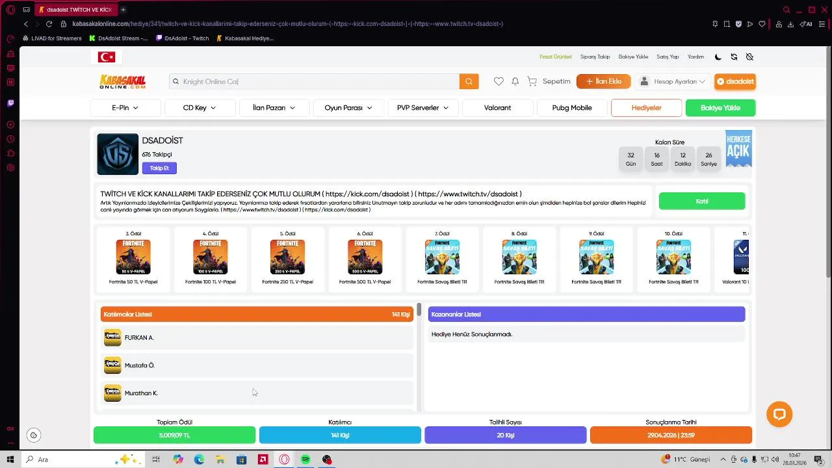
Task: Expand the PVP Serverler dropdown
Action: click(x=422, y=108)
